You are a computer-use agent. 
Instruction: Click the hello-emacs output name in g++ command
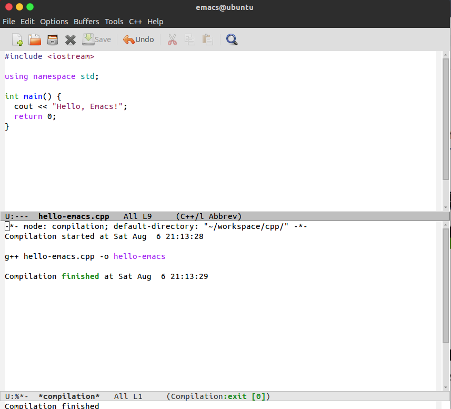pyautogui.click(x=139, y=256)
